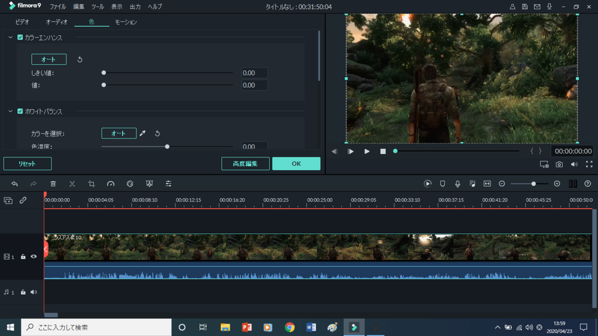Screen dimensions: 598x336
Task: Click the render preview icon
Action: point(428,184)
